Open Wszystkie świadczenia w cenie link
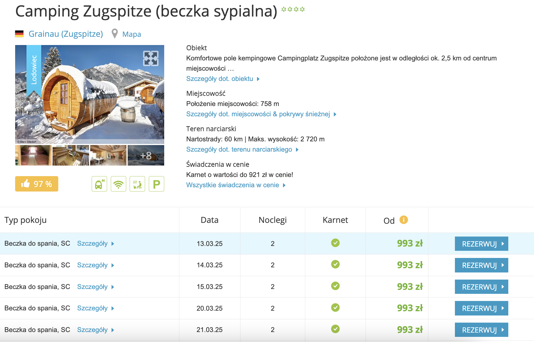 (236, 185)
